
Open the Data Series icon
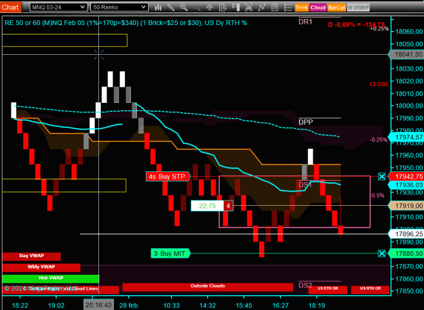click(x=248, y=7)
